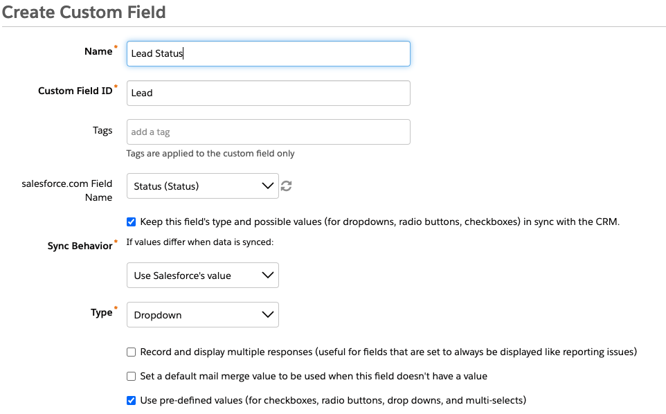Click the salesforce.com Field Name label
666x414 pixels.
pyautogui.click(x=67, y=190)
